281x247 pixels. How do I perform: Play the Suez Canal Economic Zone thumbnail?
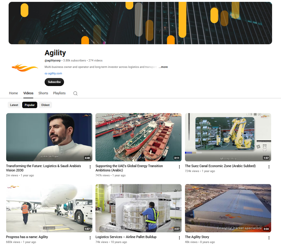coord(228,137)
